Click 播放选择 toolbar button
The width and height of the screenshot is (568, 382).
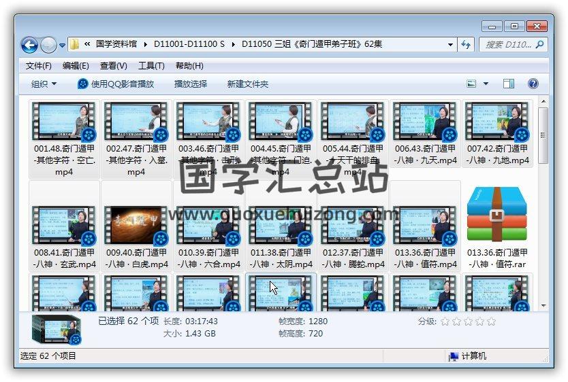pos(191,84)
